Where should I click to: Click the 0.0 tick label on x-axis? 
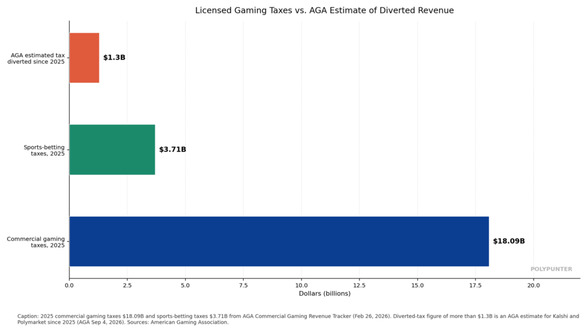click(x=69, y=285)
